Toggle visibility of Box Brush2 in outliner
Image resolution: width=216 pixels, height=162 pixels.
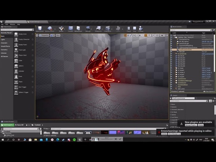coord(171,58)
